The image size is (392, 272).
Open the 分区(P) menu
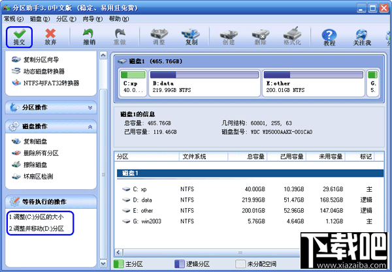point(66,19)
